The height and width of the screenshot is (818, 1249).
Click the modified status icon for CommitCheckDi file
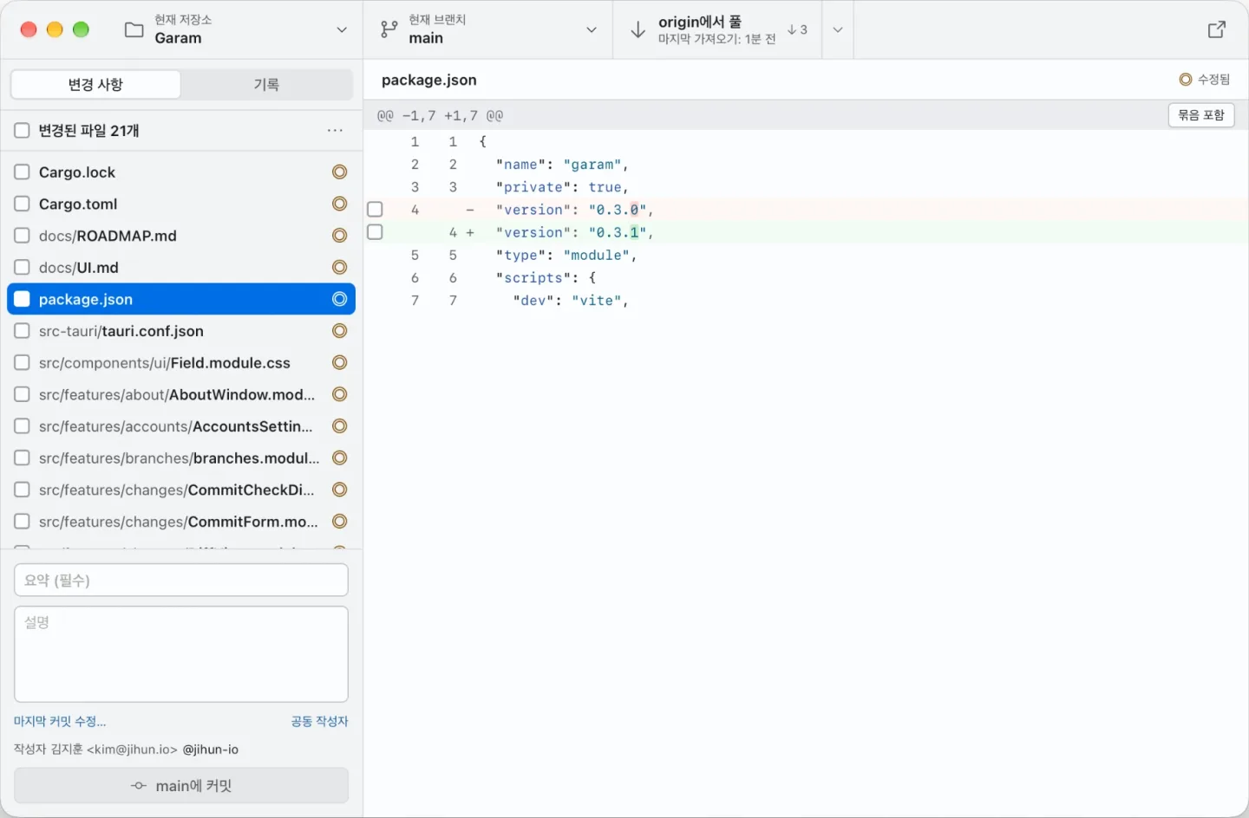[x=340, y=490]
